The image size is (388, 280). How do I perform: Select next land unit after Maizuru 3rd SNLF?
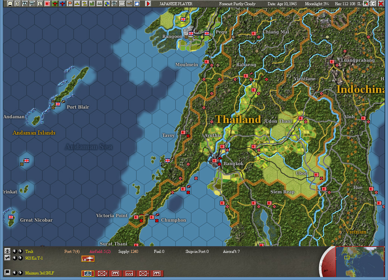(x=20, y=273)
